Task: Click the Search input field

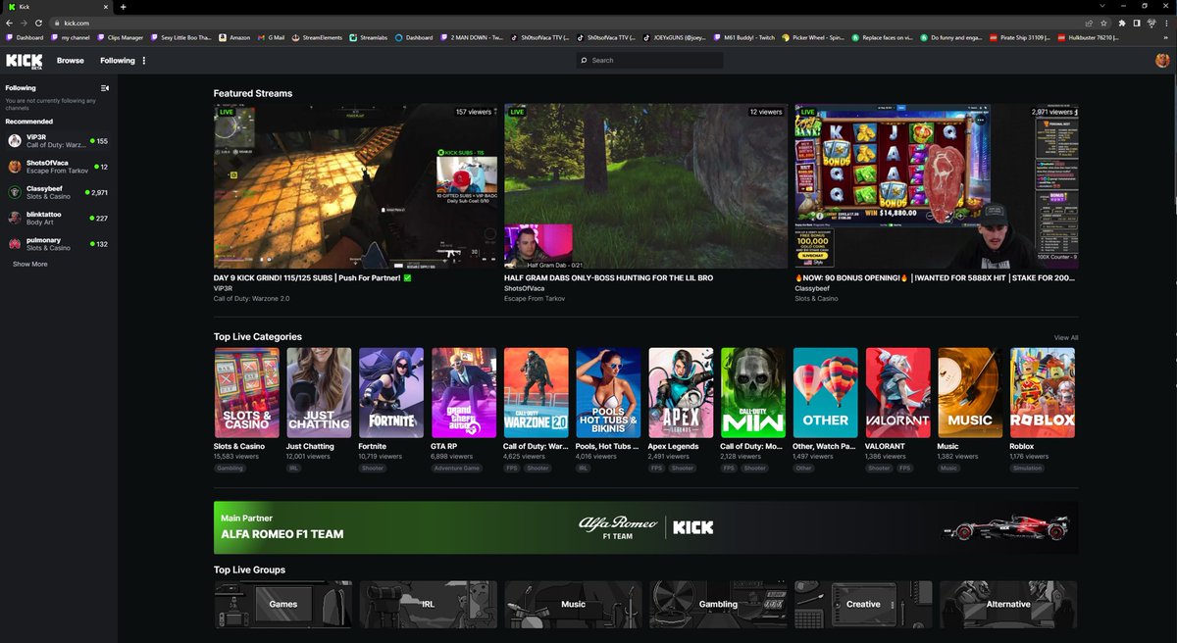Action: 649,61
